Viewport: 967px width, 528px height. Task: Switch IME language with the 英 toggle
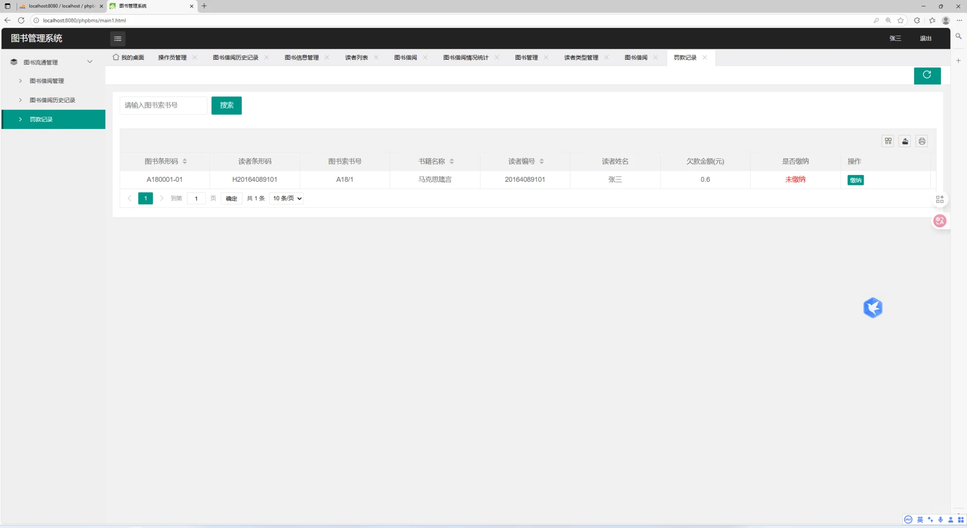tap(920, 520)
